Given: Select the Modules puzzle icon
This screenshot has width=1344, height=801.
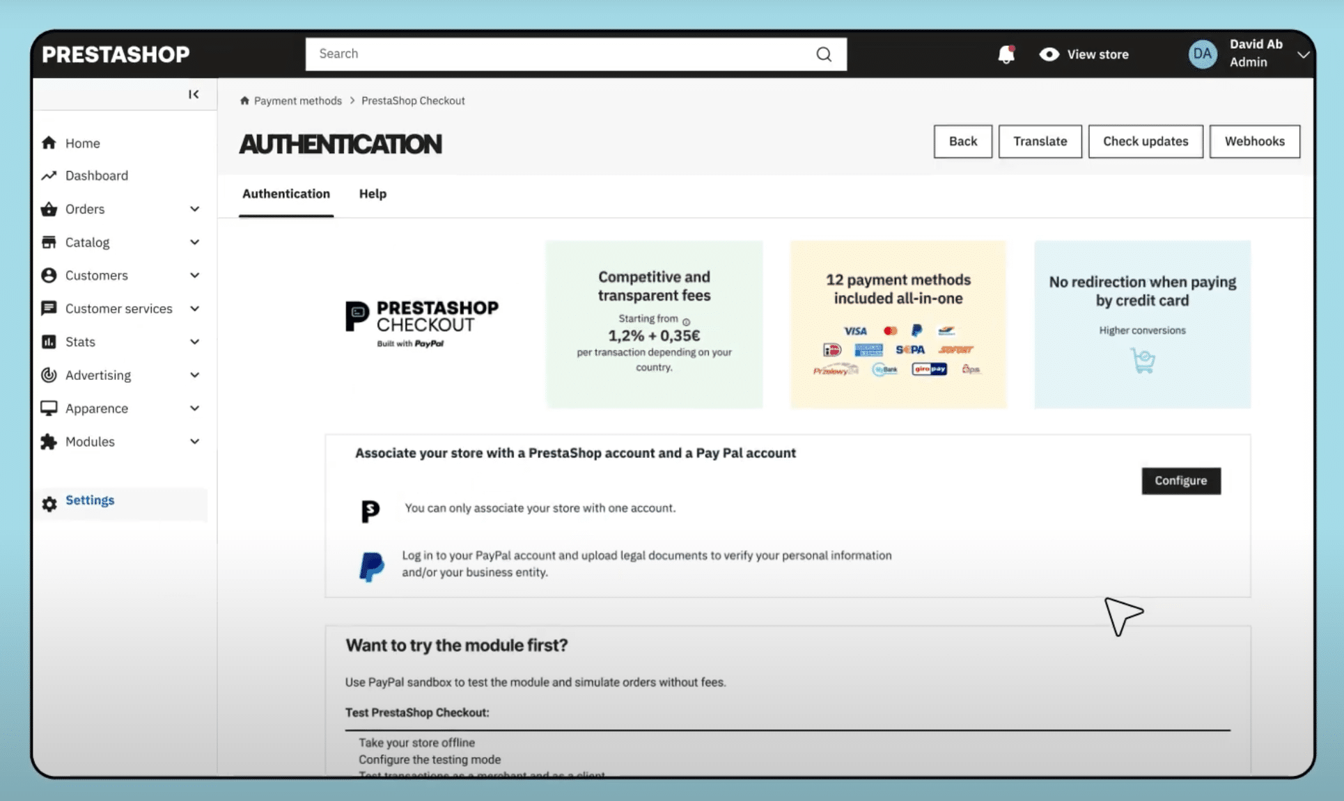Looking at the screenshot, I should tap(49, 441).
